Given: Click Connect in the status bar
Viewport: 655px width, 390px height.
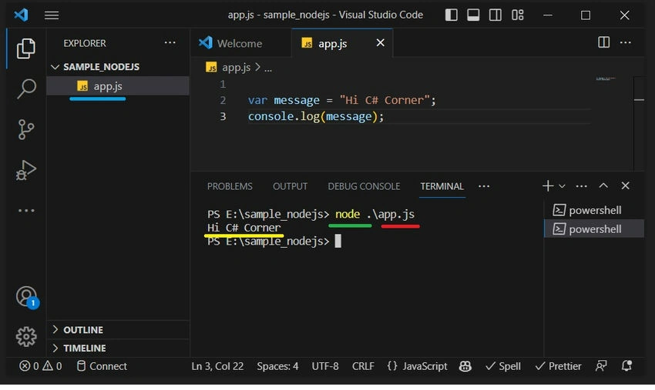Looking at the screenshot, I should [x=102, y=366].
